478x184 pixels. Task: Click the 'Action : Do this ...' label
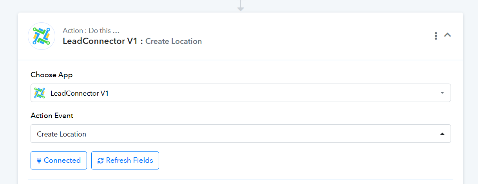coord(91,31)
